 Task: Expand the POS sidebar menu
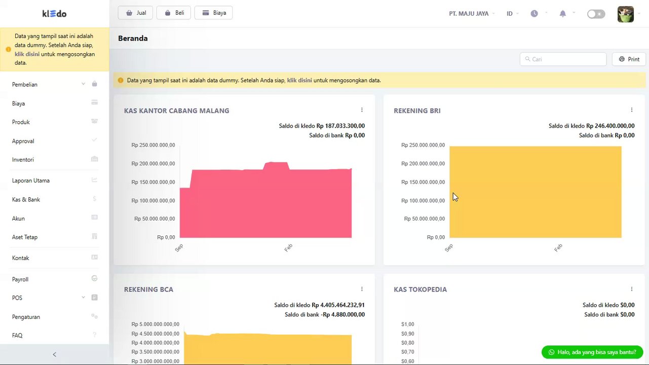[55, 298]
